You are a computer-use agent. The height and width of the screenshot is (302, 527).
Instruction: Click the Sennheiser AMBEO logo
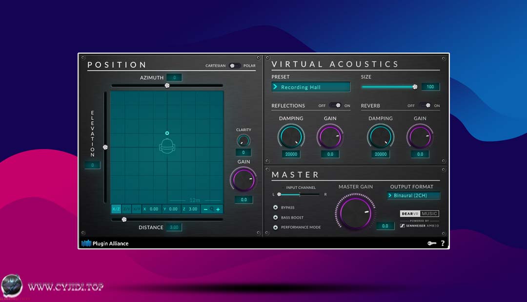click(420, 226)
